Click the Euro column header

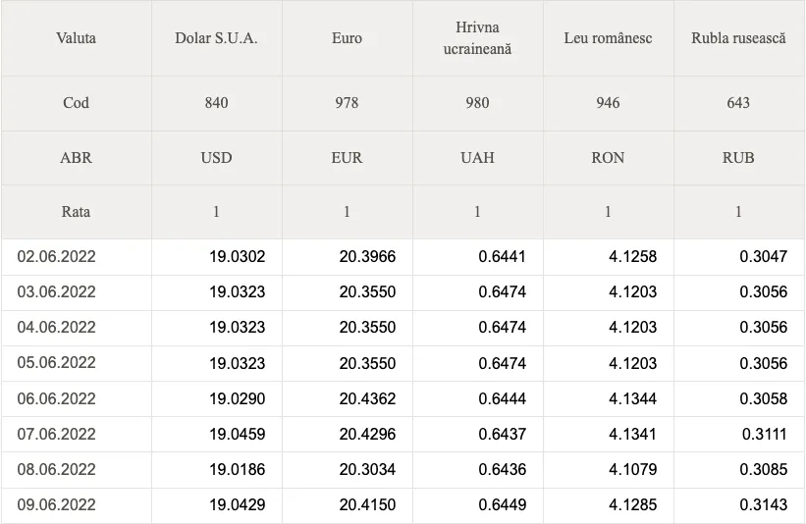(x=347, y=38)
